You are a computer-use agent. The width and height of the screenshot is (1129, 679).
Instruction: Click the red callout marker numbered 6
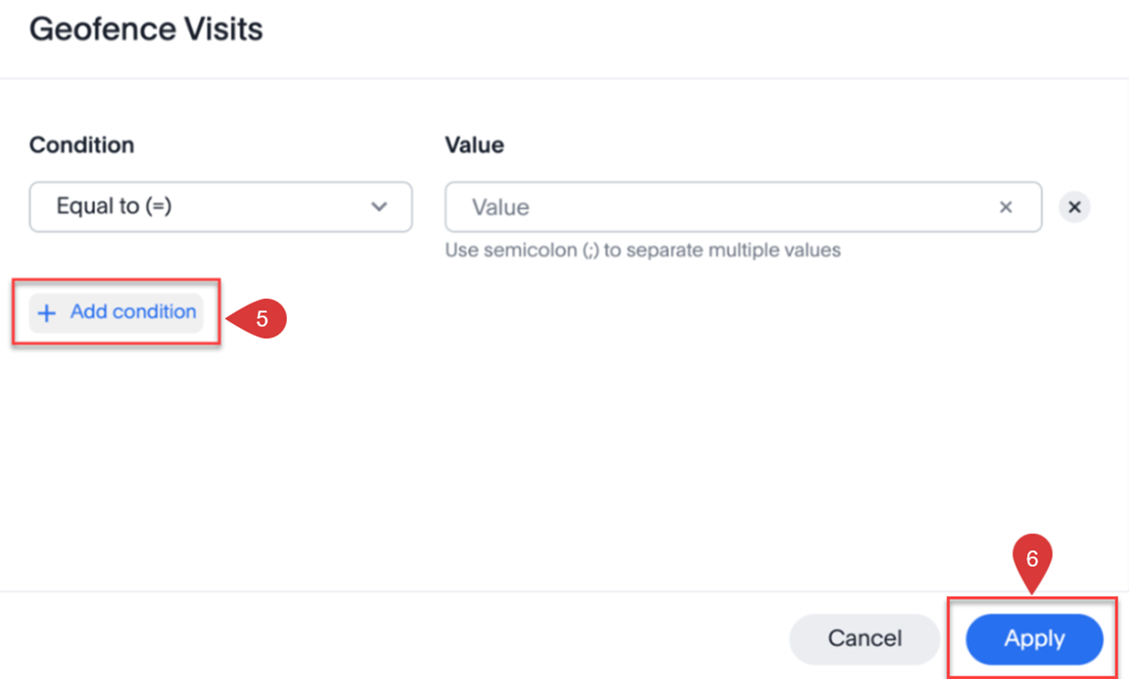[x=1032, y=559]
